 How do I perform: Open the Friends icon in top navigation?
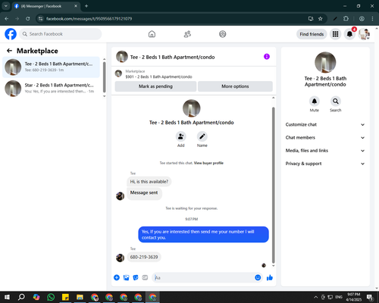click(187, 34)
